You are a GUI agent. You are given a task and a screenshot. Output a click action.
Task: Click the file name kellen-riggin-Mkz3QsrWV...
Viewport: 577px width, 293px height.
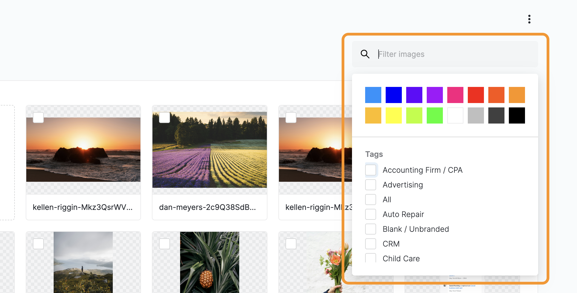tap(83, 207)
